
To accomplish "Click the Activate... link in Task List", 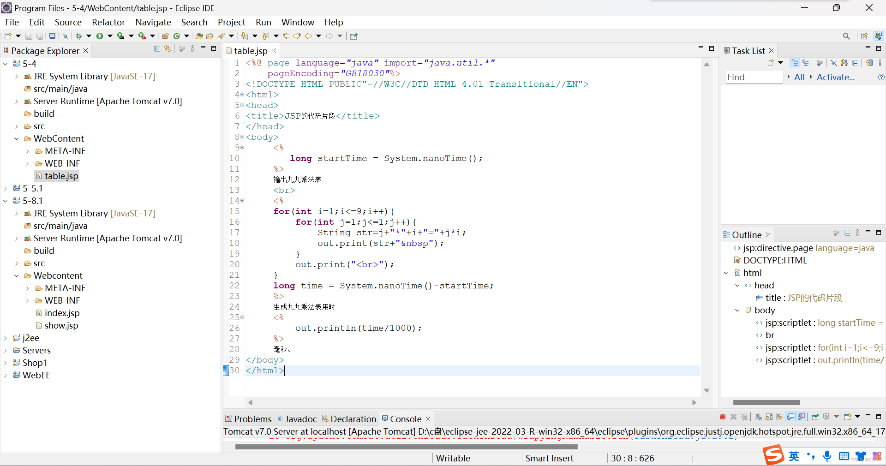I will 836,77.
